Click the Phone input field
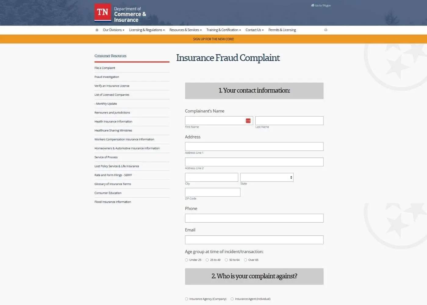Viewport: 427px width, 305px height. [254, 218]
